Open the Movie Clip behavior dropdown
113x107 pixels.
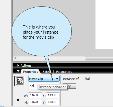coord(44,79)
